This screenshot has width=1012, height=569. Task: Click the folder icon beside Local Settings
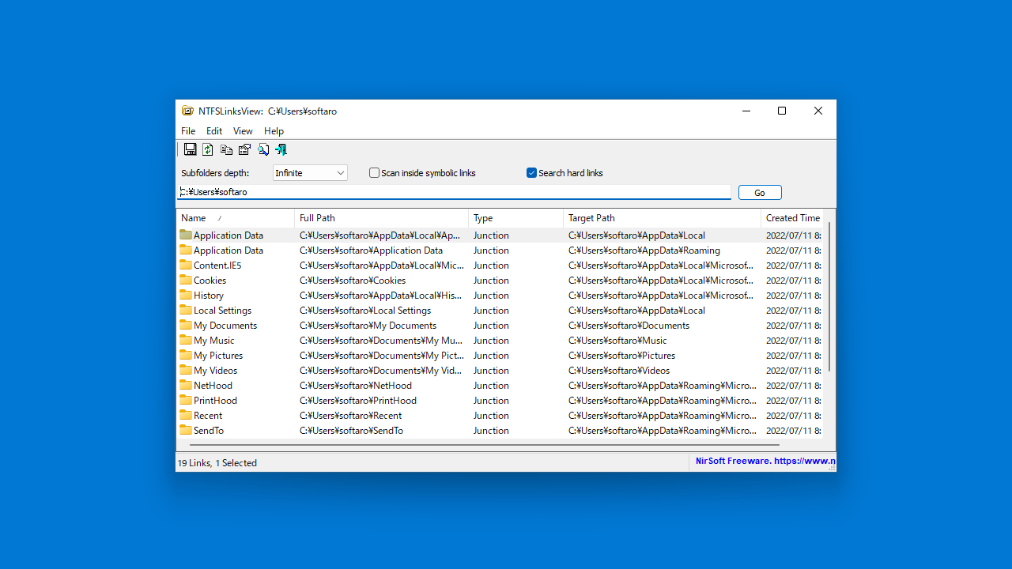[186, 310]
